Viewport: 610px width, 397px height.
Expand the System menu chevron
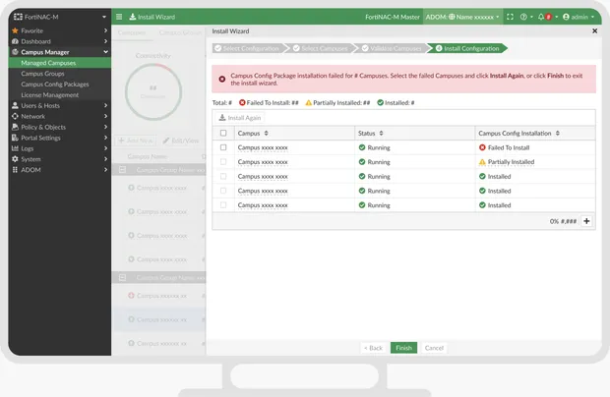[x=105, y=159]
